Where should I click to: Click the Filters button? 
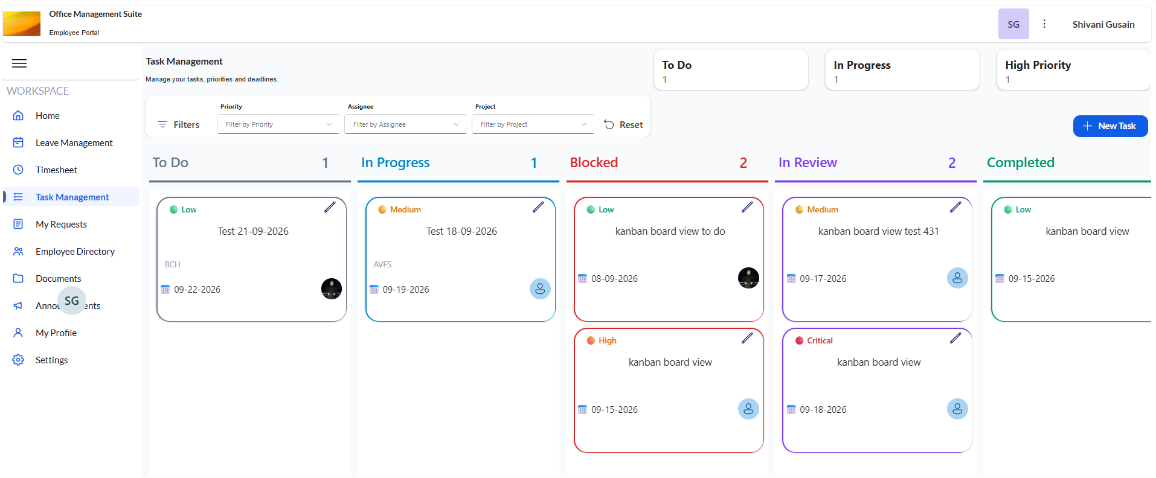pos(179,125)
